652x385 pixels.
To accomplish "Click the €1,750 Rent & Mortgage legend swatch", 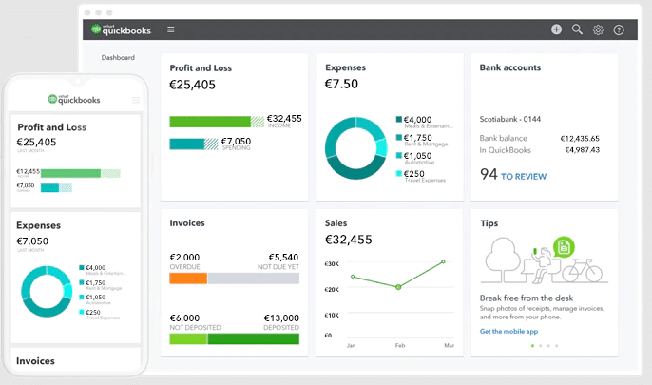I will click(x=399, y=137).
